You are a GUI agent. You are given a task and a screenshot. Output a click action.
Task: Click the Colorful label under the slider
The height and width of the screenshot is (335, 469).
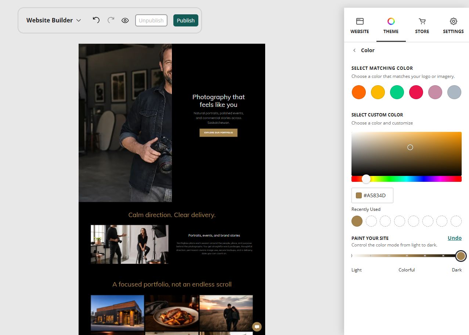407,270
